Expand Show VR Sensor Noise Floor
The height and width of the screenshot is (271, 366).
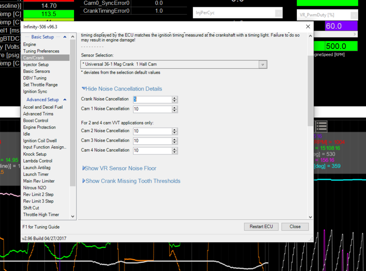tap(119, 168)
